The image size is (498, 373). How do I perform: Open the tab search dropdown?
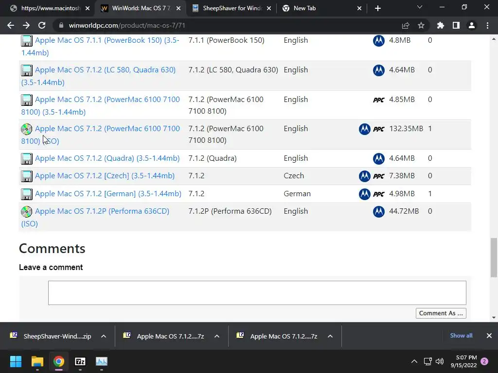tap(420, 7)
